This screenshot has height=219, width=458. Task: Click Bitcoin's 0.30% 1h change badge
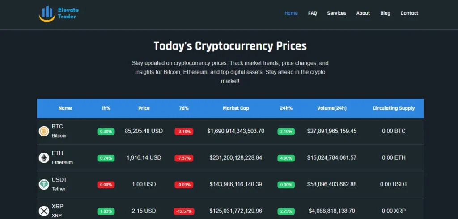(x=106, y=131)
